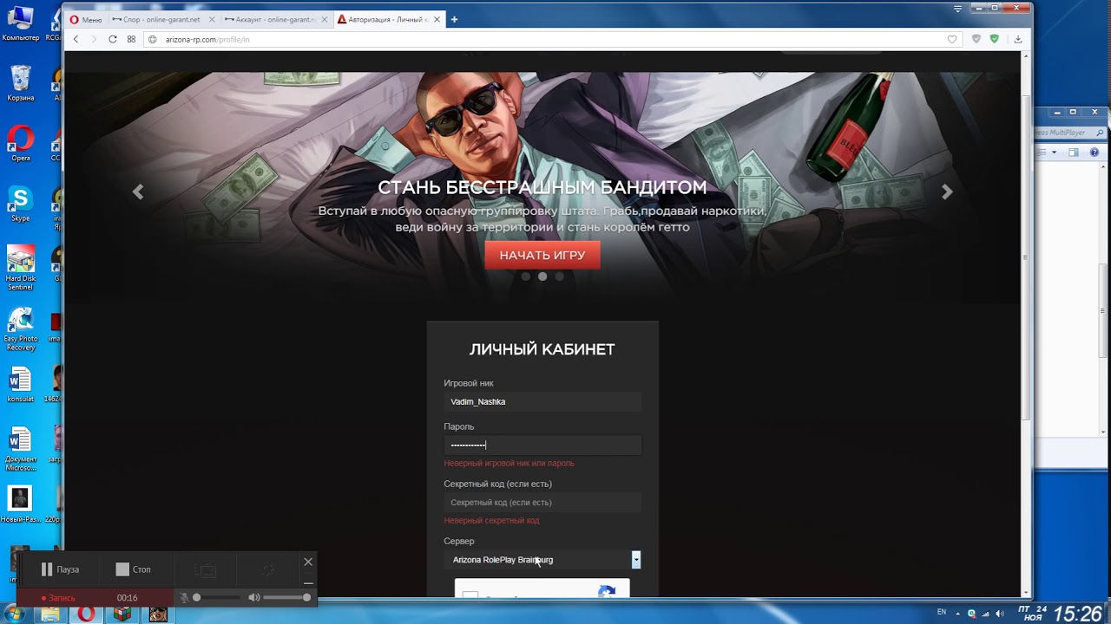Image resolution: width=1111 pixels, height=624 pixels.
Task: Click the Пароль input field
Action: point(542,445)
